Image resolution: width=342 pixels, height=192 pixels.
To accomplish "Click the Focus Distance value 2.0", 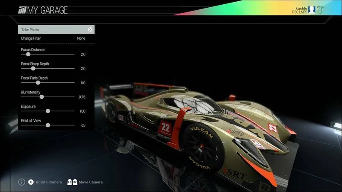I will pyautogui.click(x=83, y=55).
